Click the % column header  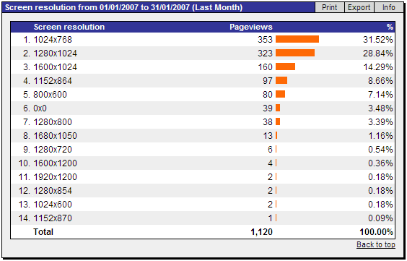pyautogui.click(x=390, y=27)
